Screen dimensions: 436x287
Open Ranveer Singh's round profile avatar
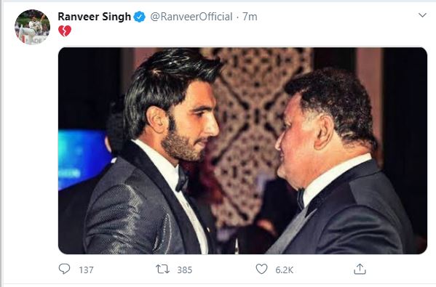(32, 27)
